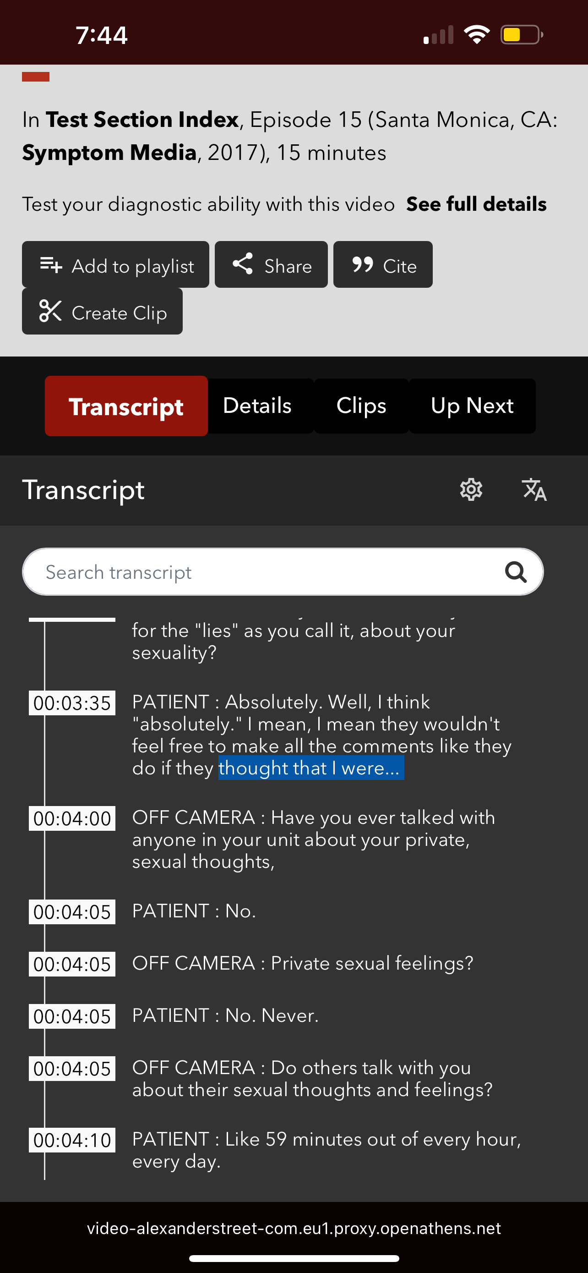Share this video
This screenshot has width=588, height=1273.
[x=271, y=265]
